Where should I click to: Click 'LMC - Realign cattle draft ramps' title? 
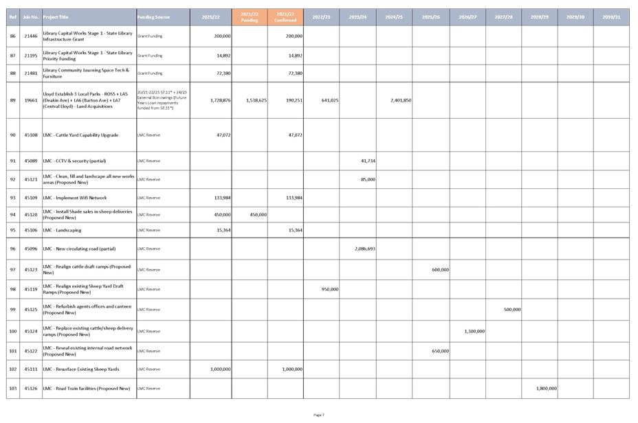point(87,269)
